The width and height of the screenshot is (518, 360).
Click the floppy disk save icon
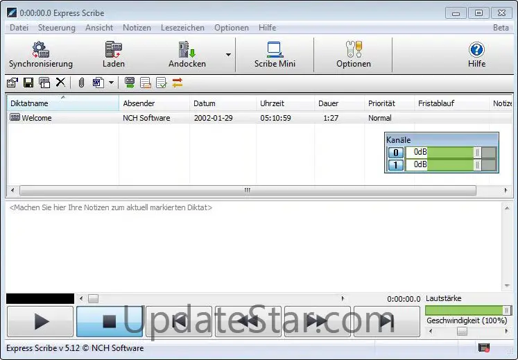[28, 83]
